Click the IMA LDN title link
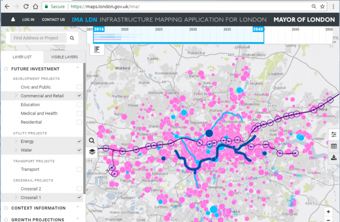The width and height of the screenshot is (340, 222). point(84,20)
